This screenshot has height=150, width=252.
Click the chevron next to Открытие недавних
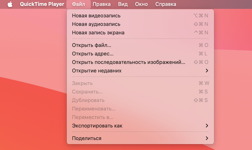tap(207, 71)
